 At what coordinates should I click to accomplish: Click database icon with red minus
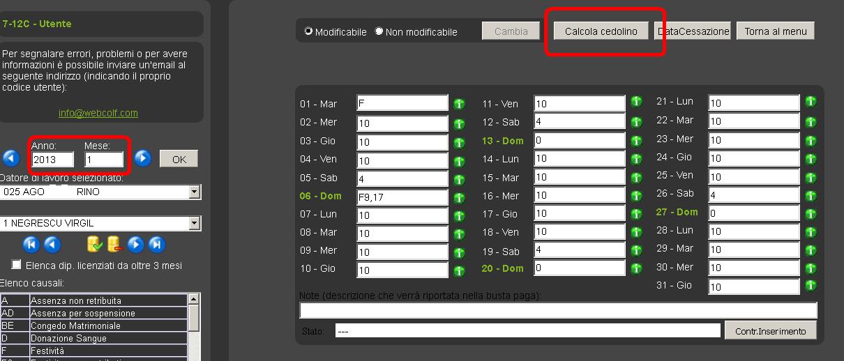[x=114, y=244]
